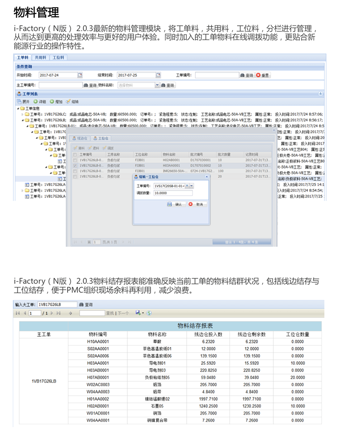Screen dimensions: 337x433
Task: Switch to the 工位仓 tab in popup
Action: tap(101, 138)
